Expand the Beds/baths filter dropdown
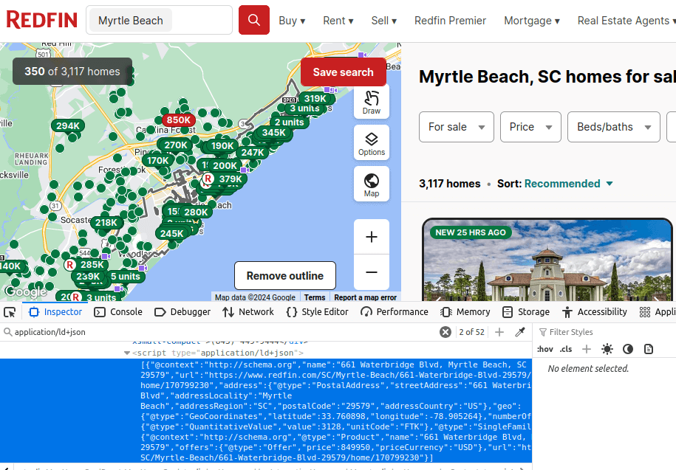Image resolution: width=676 pixels, height=470 pixels. click(x=613, y=127)
